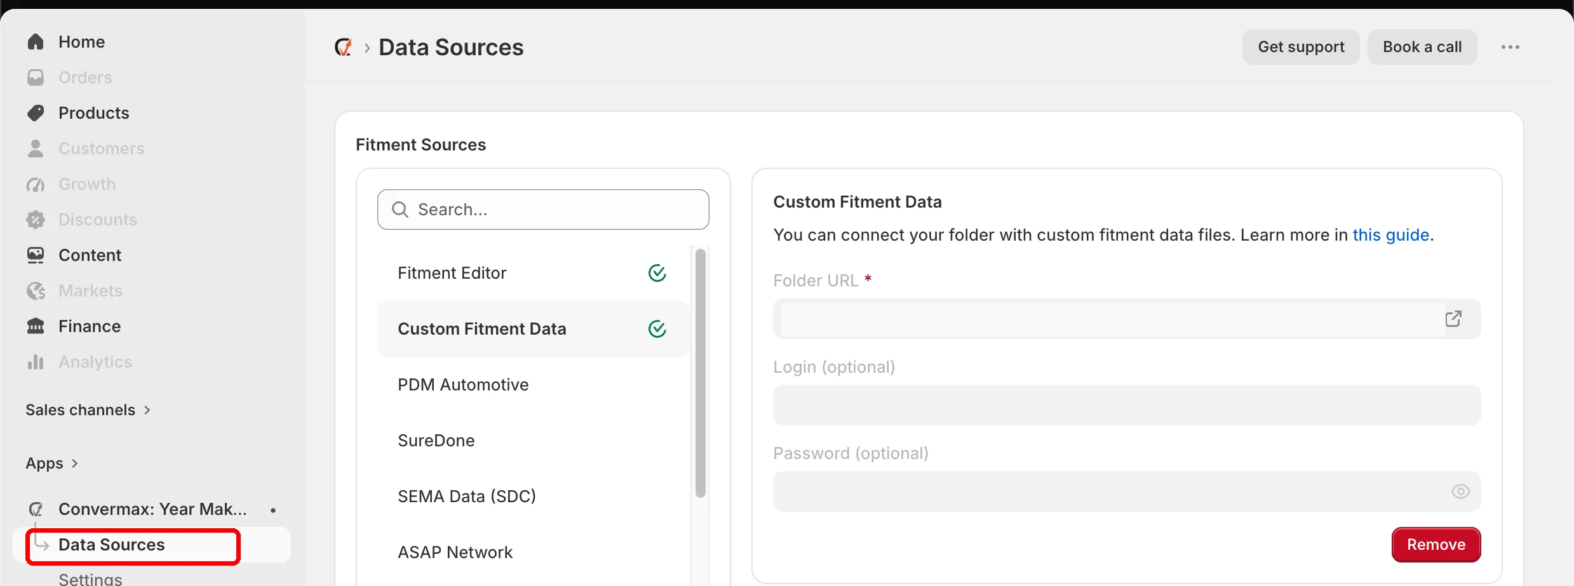Click the Orders inbox icon
The image size is (1574, 586).
(36, 77)
